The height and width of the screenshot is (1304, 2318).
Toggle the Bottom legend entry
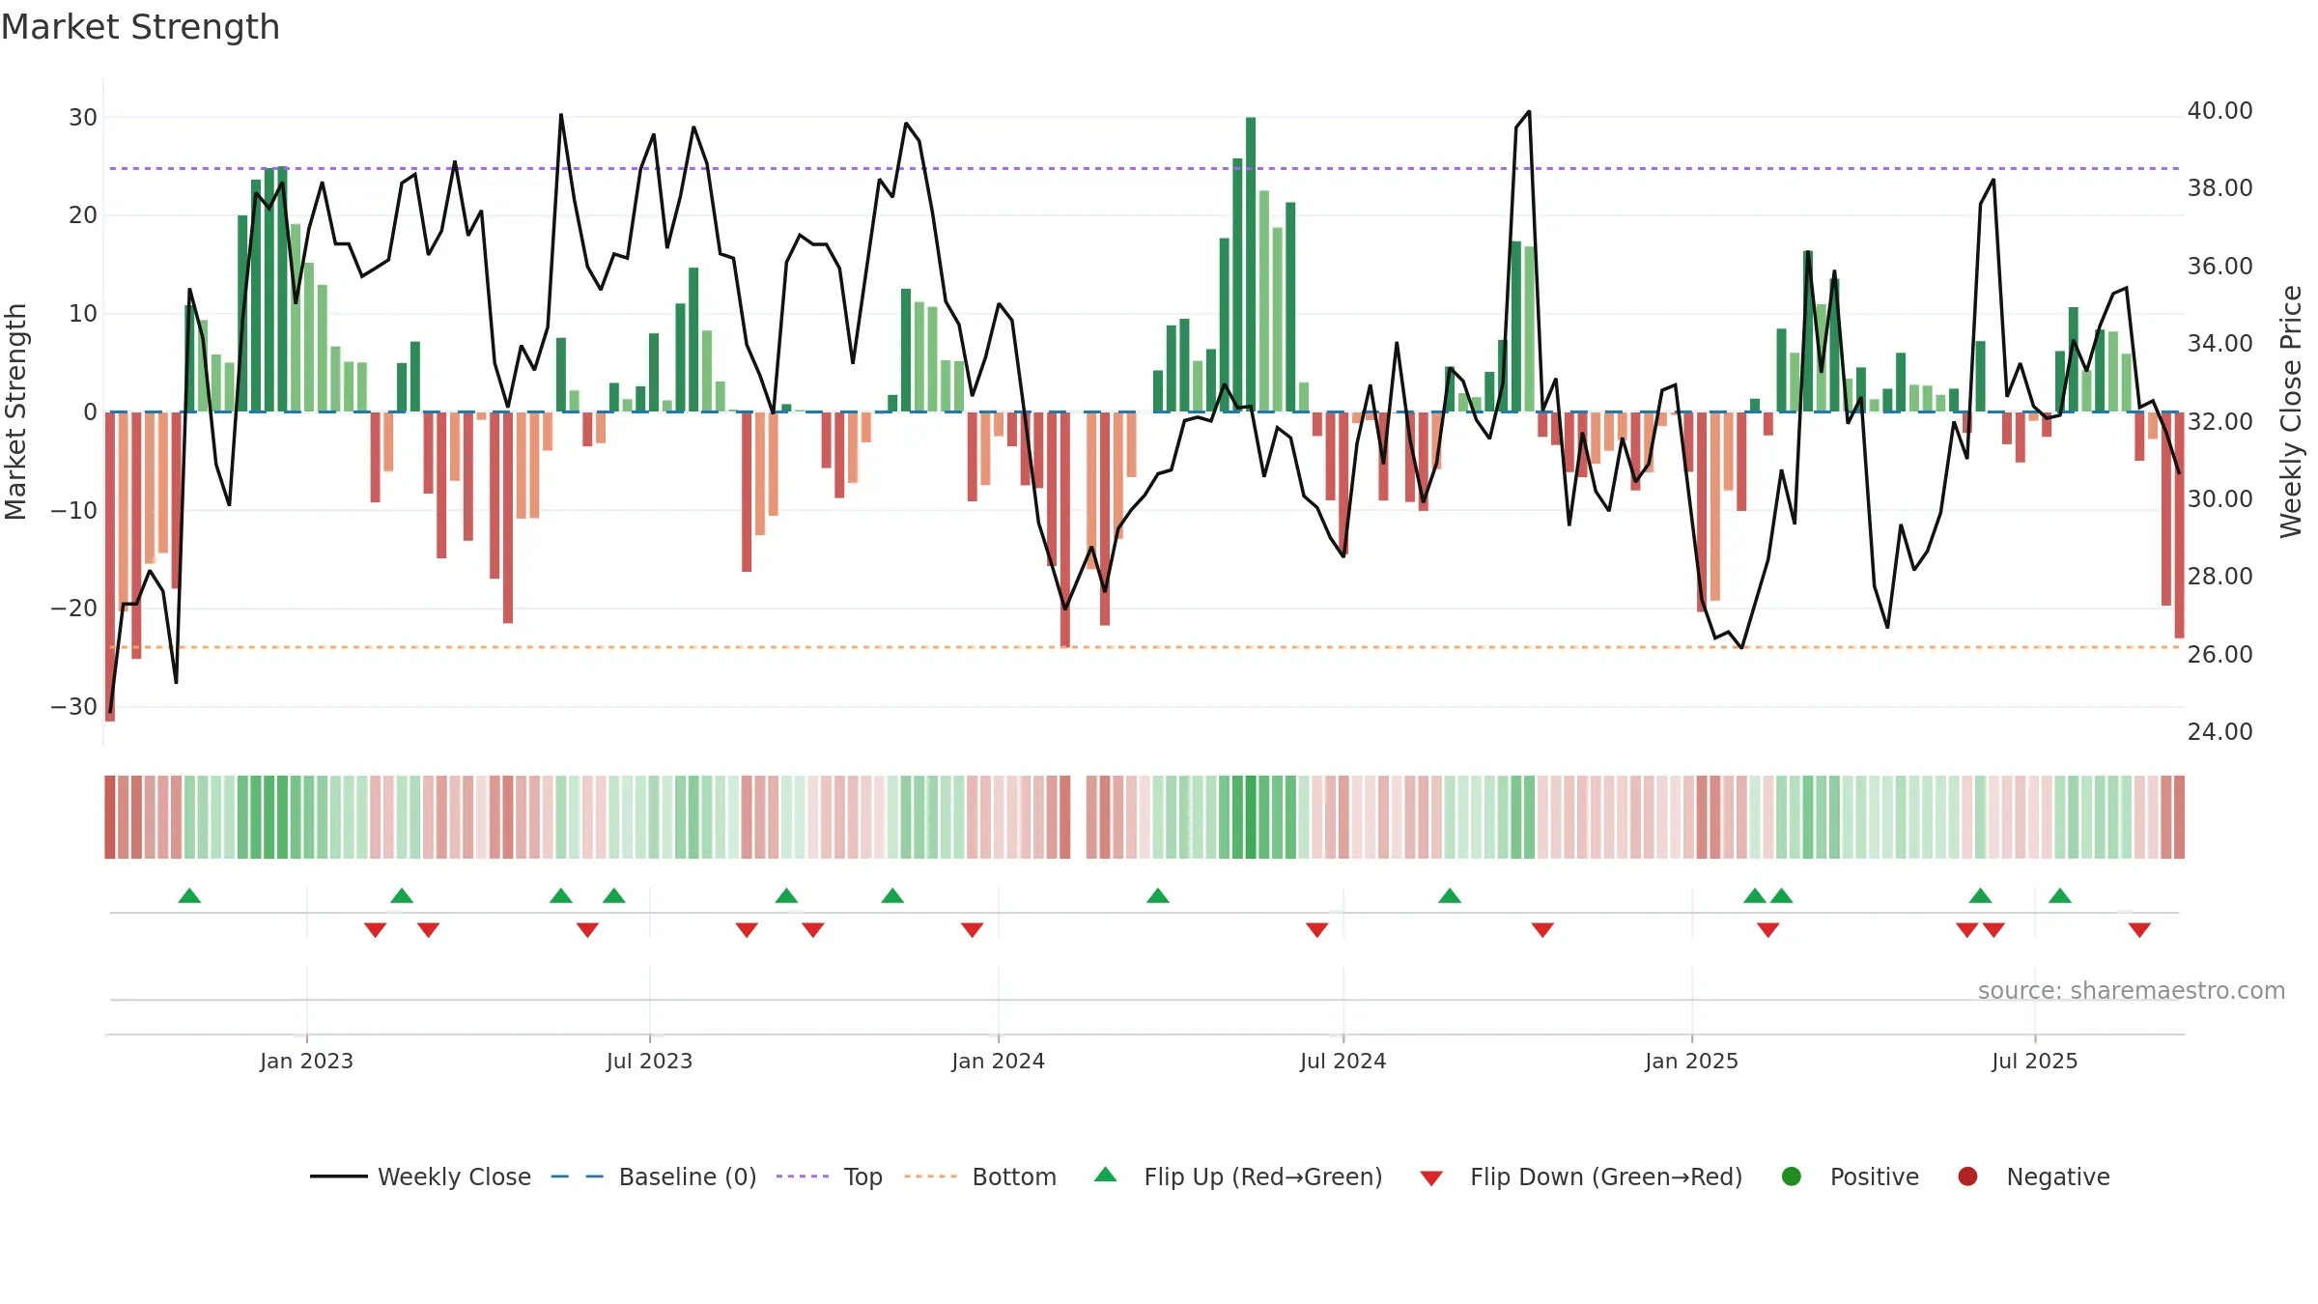pos(980,1176)
